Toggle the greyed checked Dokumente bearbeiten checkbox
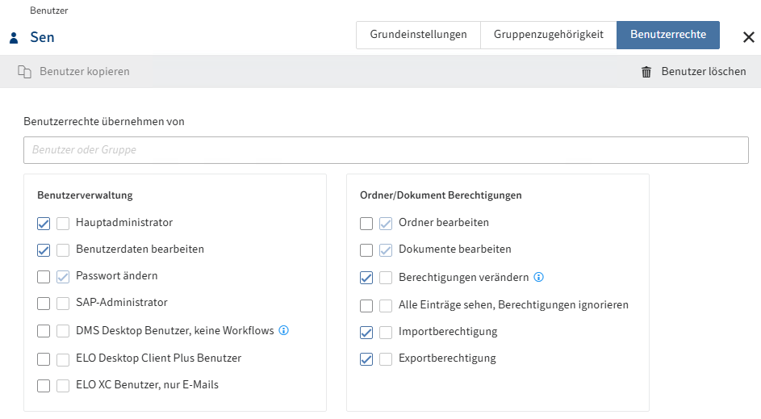The height and width of the screenshot is (419, 761). tap(386, 250)
